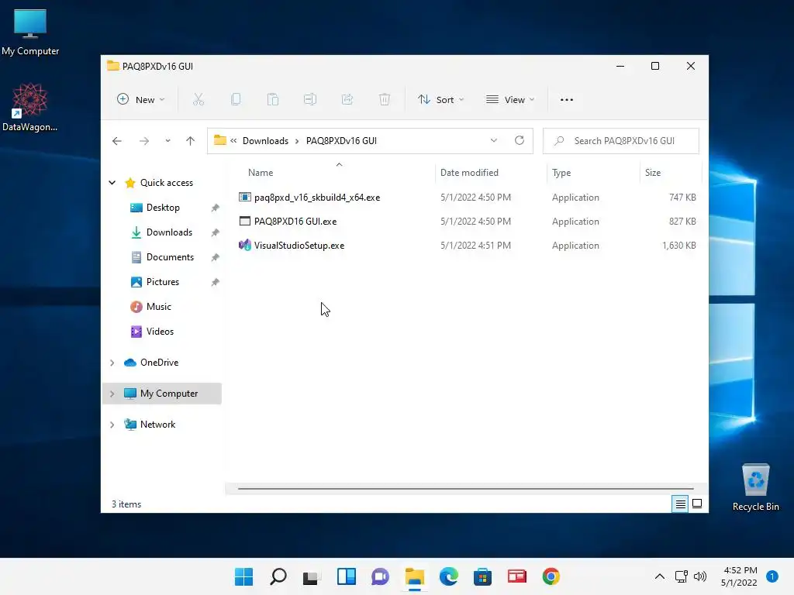Open the Sort dropdown menu
Image resolution: width=794 pixels, height=595 pixels.
pos(440,100)
